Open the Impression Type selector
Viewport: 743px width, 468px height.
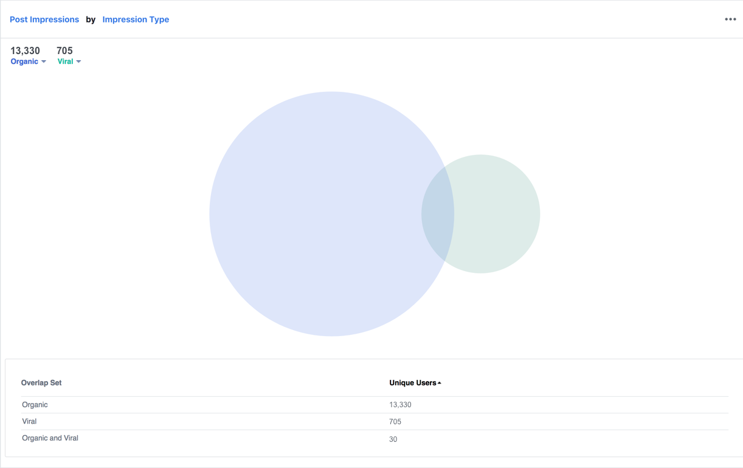tap(136, 19)
